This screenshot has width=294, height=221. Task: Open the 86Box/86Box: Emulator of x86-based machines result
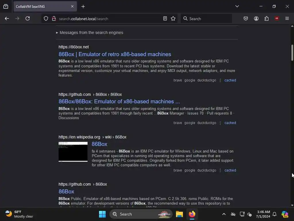(x=119, y=102)
